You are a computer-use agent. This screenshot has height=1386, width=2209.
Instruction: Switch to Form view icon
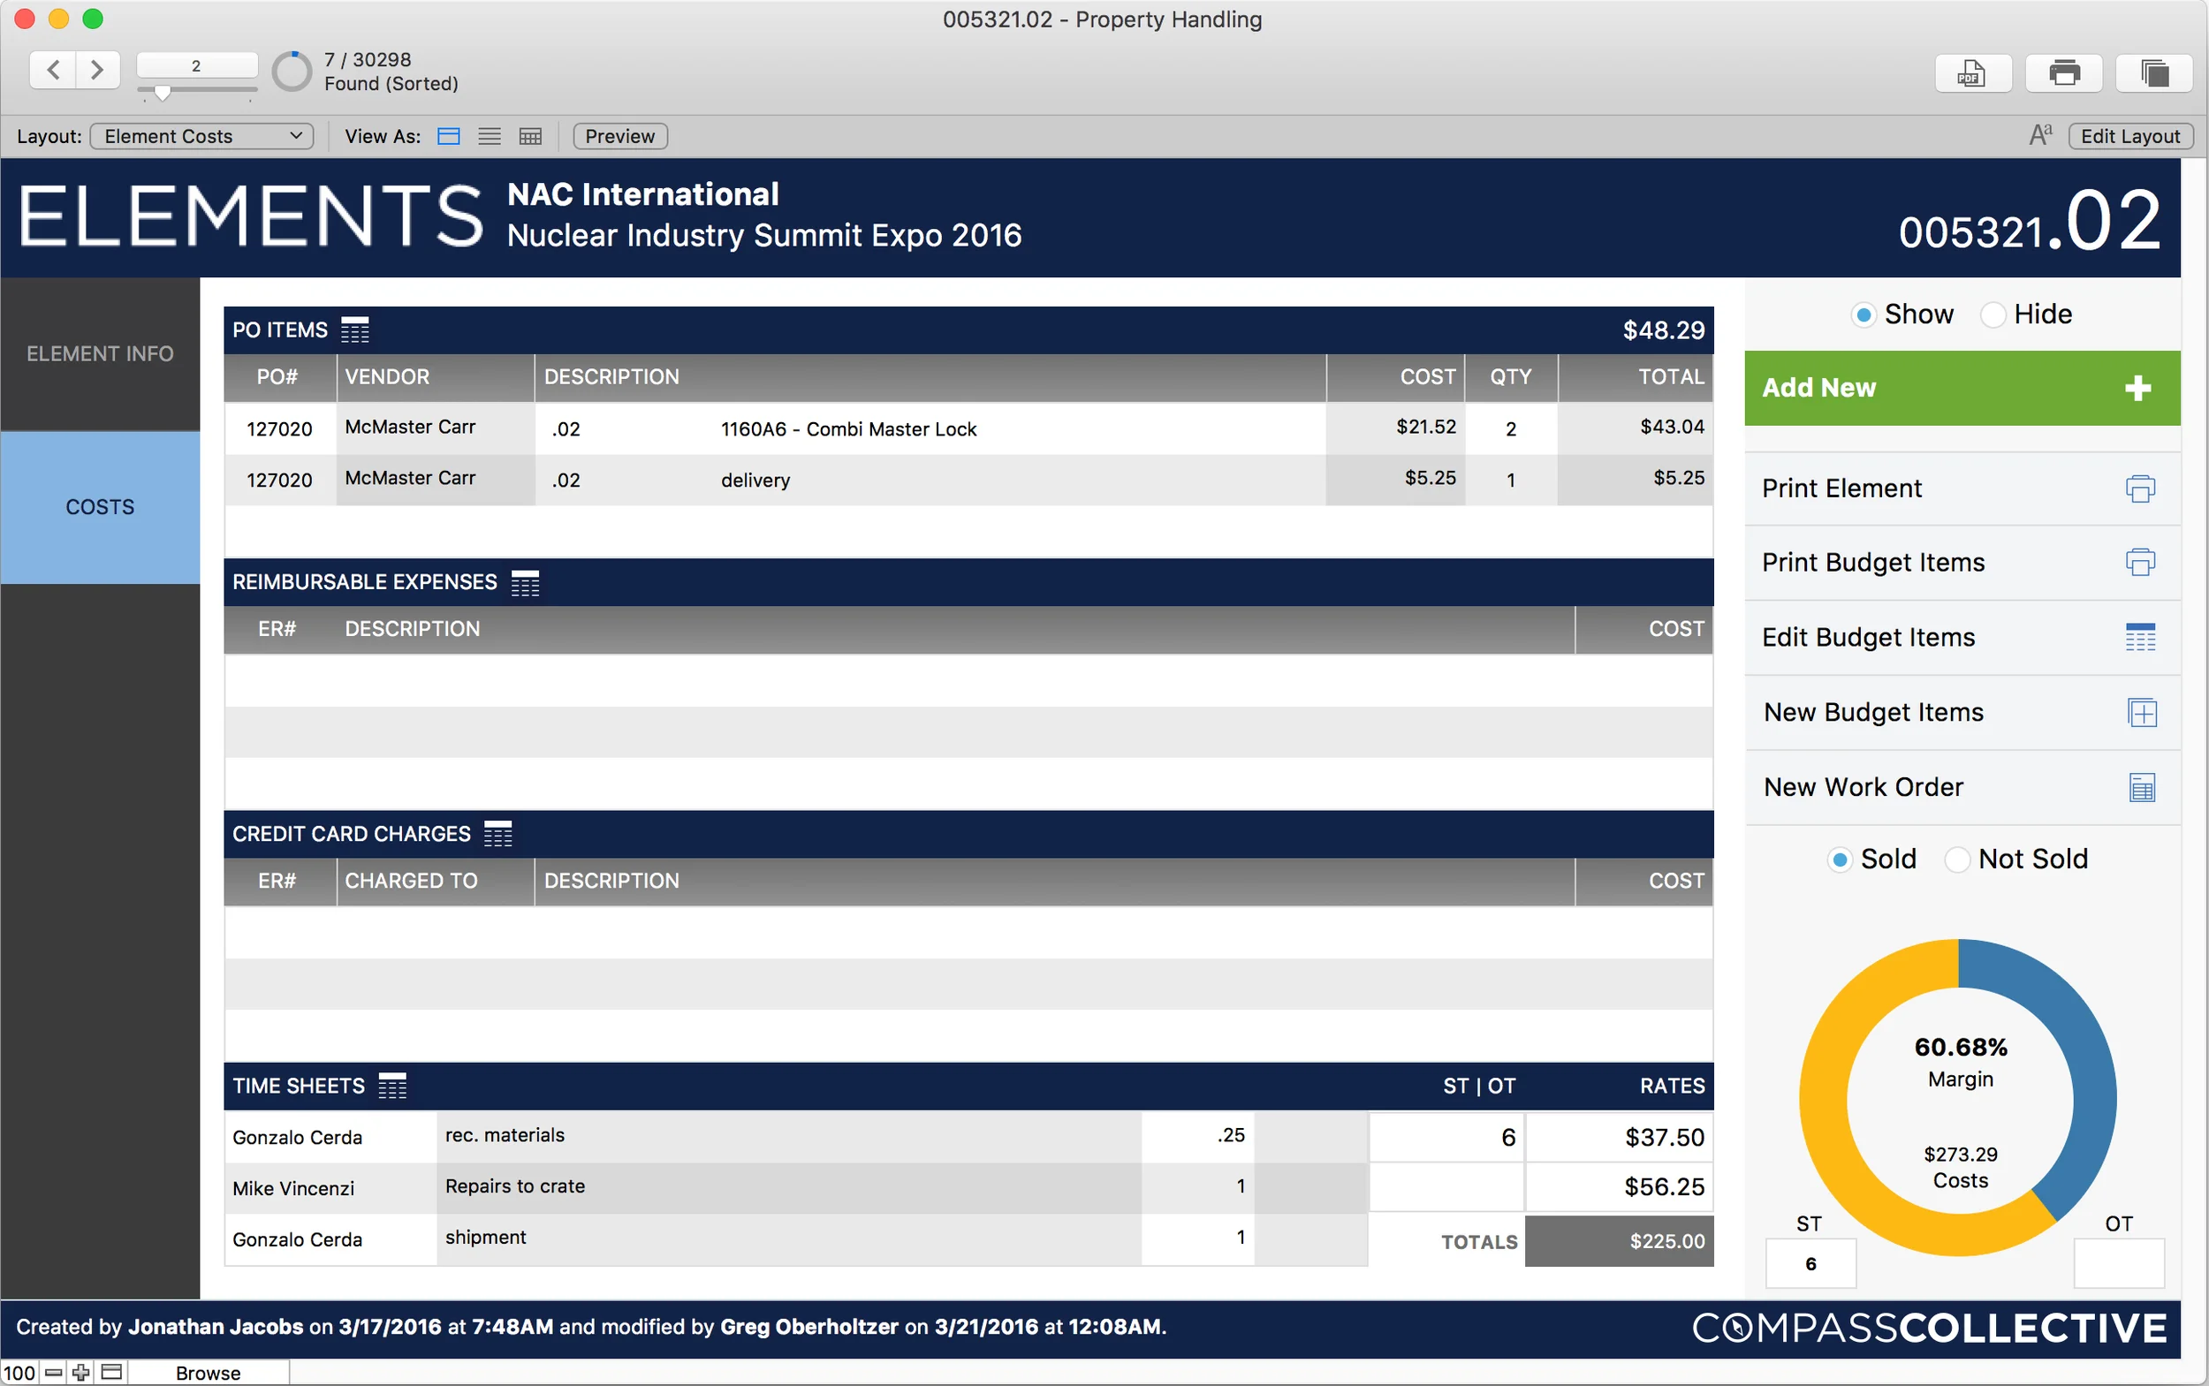click(x=448, y=137)
